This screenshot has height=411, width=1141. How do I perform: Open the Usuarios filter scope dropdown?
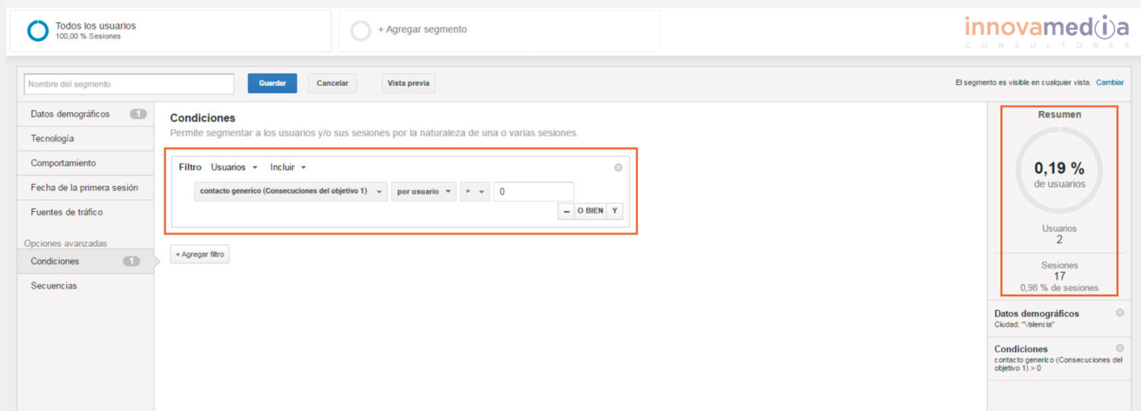234,167
